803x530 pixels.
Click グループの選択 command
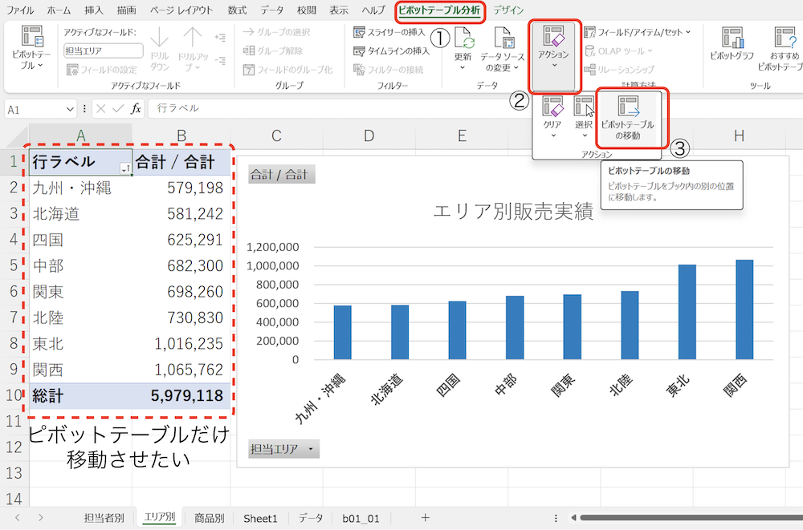click(276, 32)
